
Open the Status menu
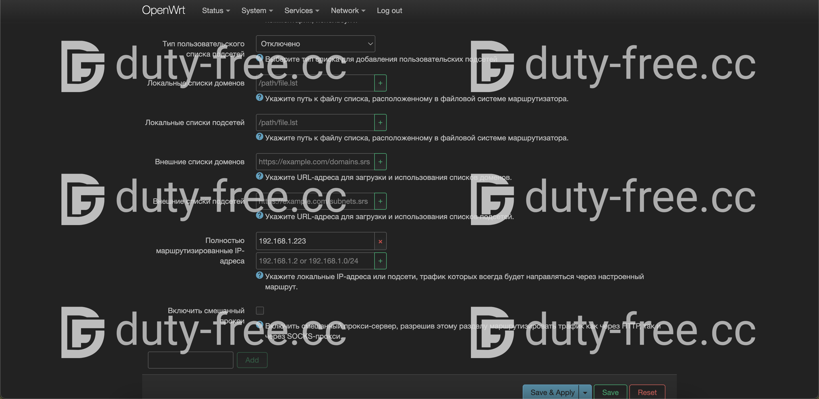tap(216, 11)
